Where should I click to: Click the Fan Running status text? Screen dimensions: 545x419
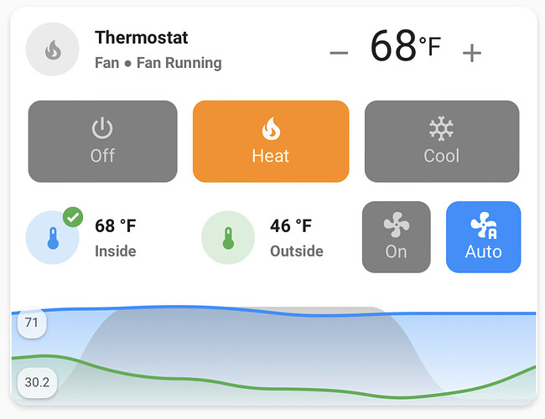point(179,63)
